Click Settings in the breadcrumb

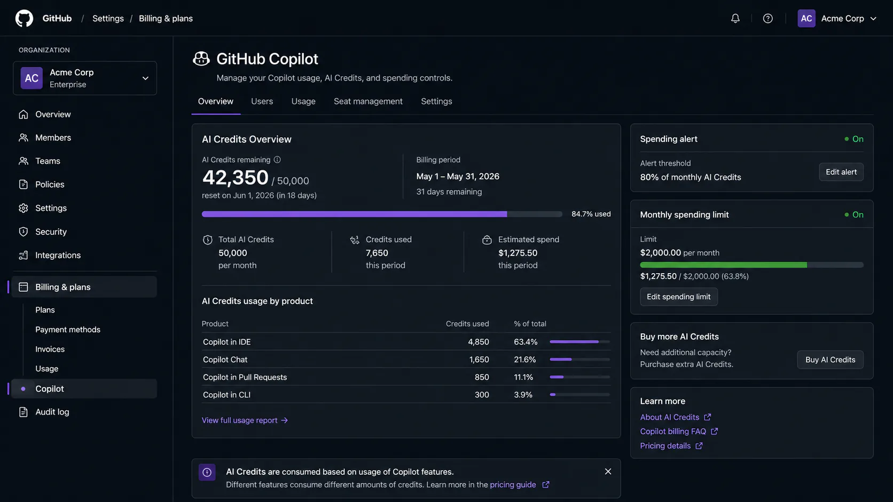pos(108,18)
